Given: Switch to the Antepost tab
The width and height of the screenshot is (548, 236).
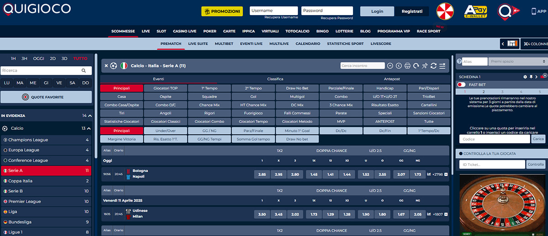Looking at the screenshot, I should pyautogui.click(x=392, y=79).
